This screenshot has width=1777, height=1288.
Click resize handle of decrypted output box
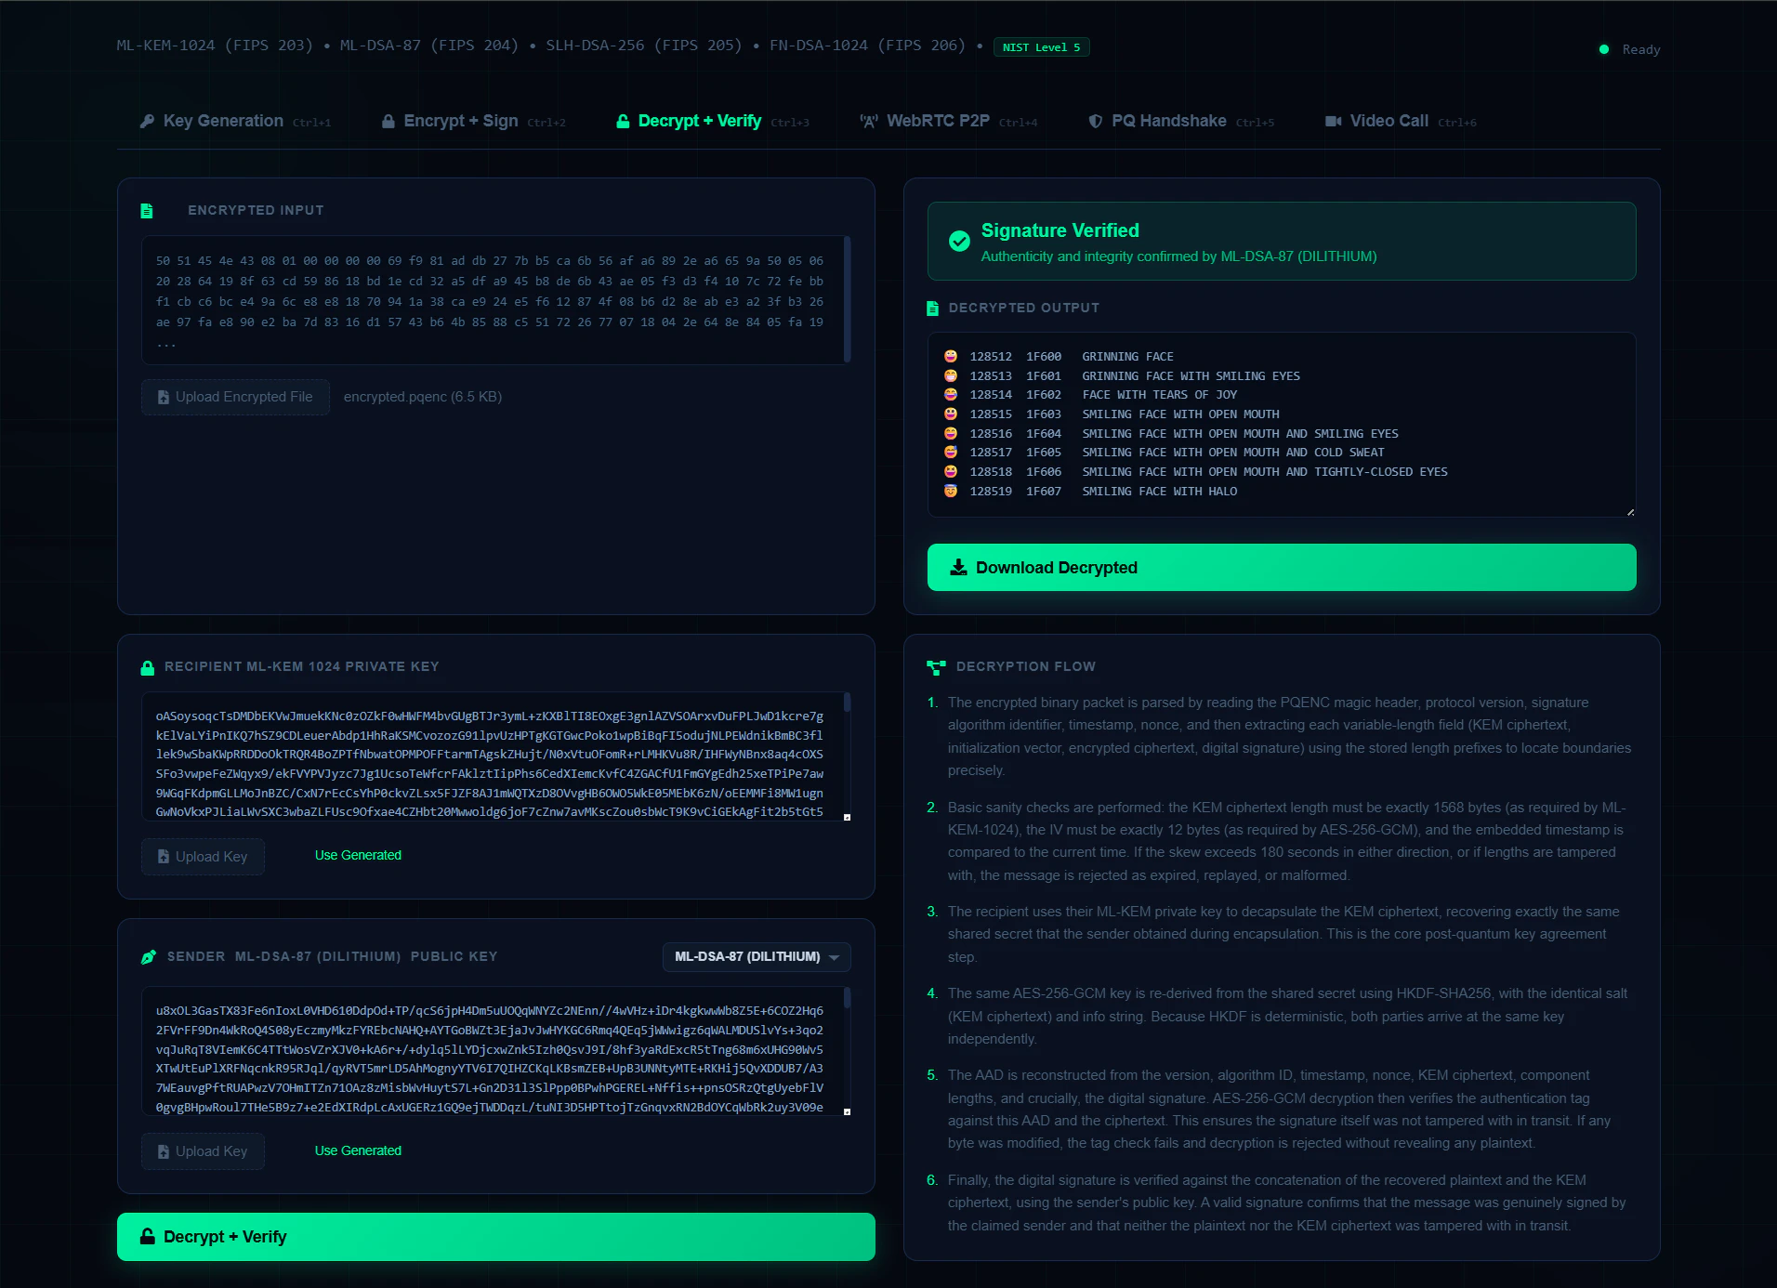[1630, 512]
